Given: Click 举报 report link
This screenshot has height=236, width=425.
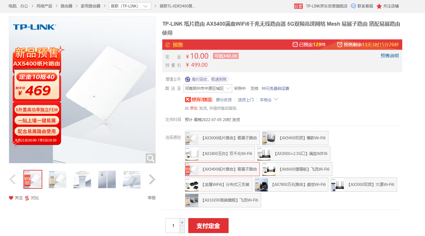Looking at the screenshot, I should pyautogui.click(x=152, y=198).
